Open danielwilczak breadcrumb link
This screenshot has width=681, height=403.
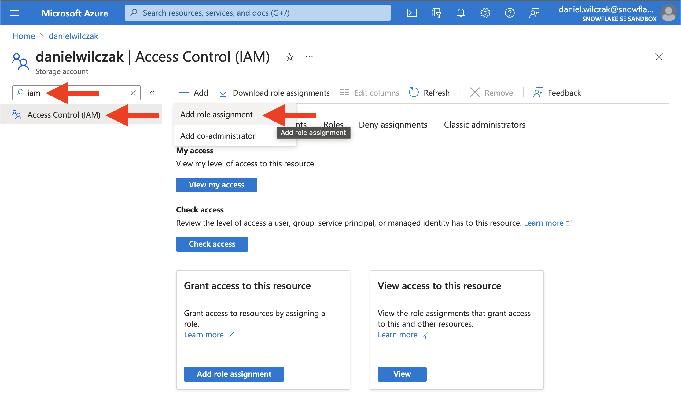pyautogui.click(x=73, y=36)
